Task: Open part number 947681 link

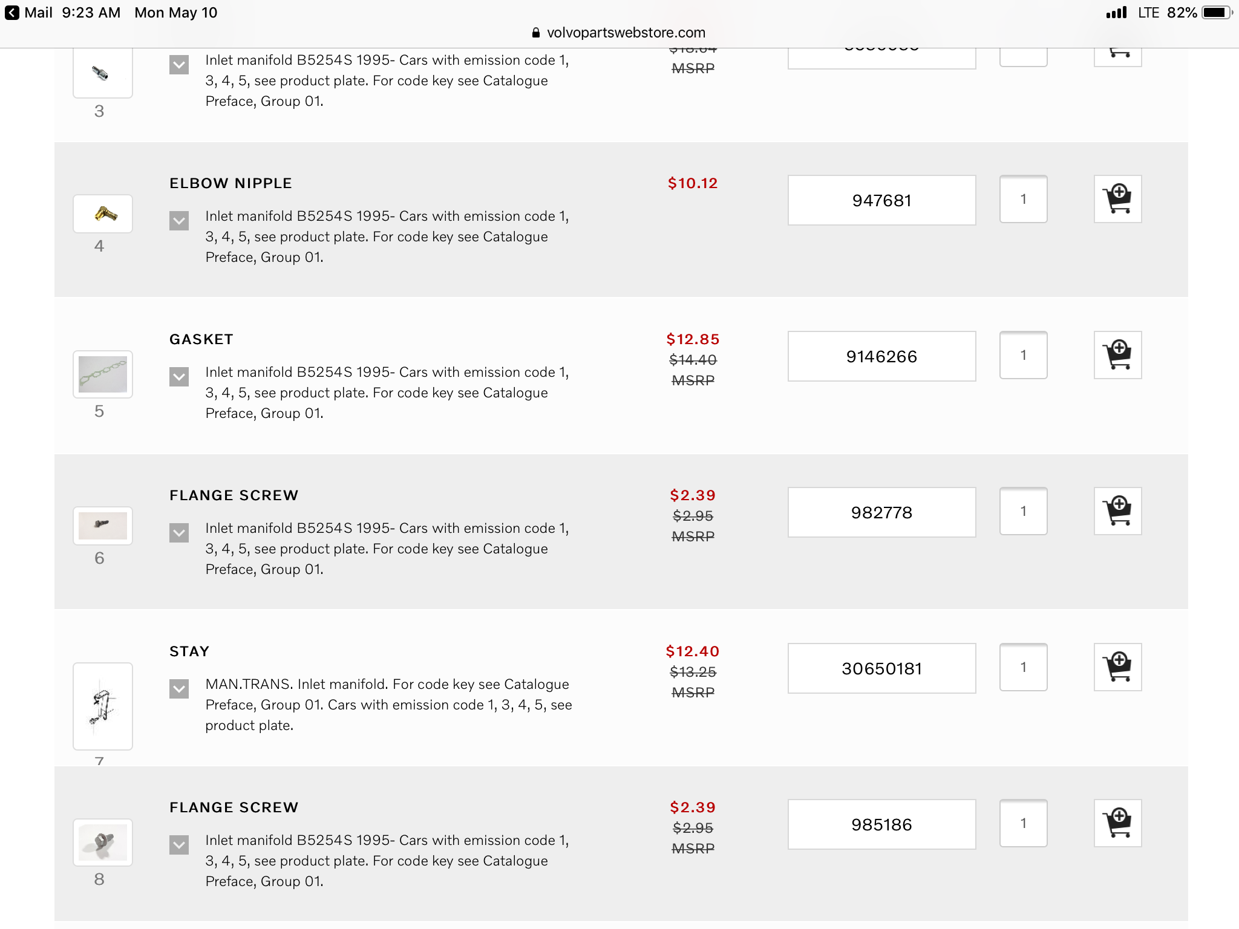Action: (881, 200)
